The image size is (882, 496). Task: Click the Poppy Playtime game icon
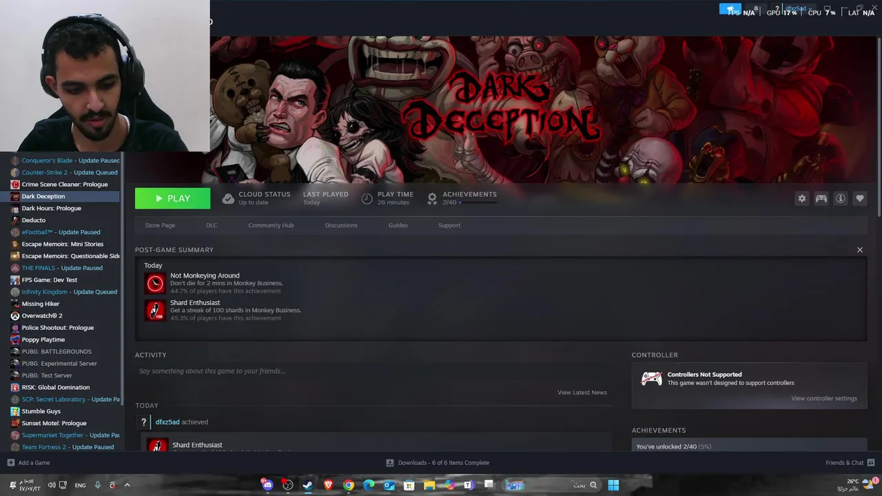[x=15, y=340]
